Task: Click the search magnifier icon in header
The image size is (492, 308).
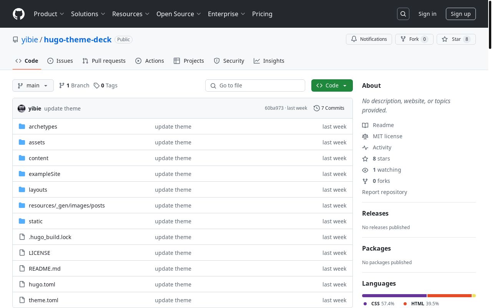Action: (403, 14)
